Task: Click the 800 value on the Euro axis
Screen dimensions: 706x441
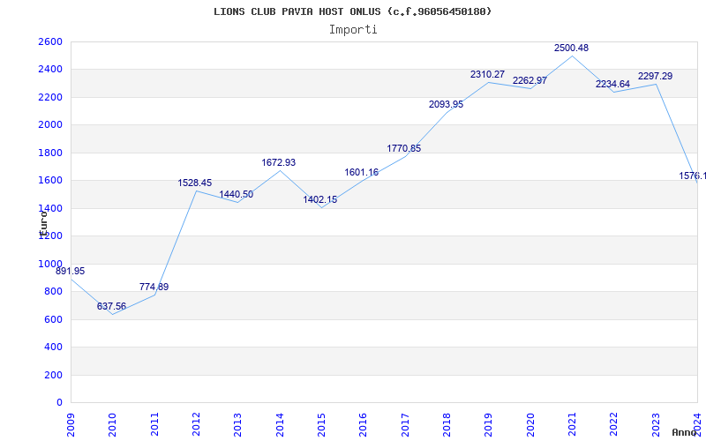Action: (53, 292)
